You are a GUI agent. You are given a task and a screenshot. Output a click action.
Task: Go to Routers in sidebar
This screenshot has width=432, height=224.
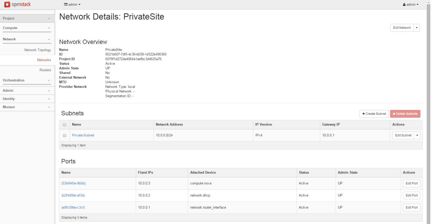[45, 70]
